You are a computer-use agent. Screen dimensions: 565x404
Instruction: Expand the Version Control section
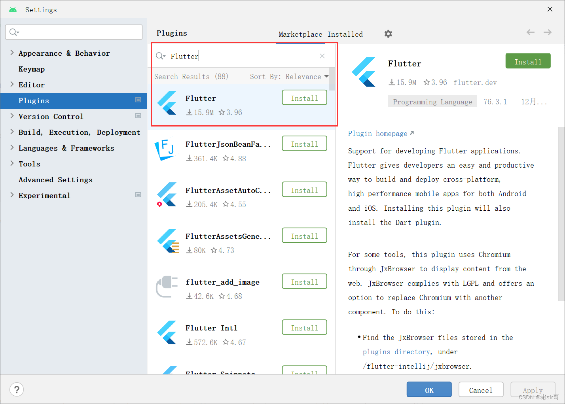(x=12, y=116)
